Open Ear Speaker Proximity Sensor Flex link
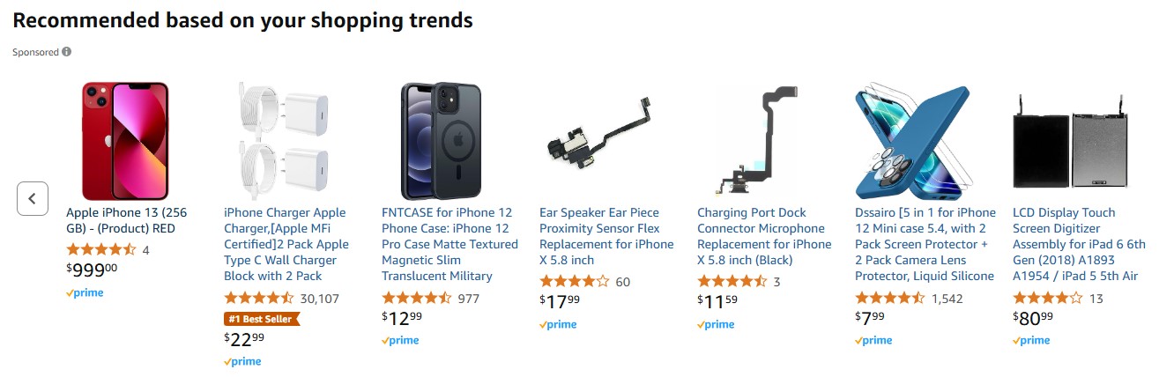The image size is (1159, 377). point(606,236)
